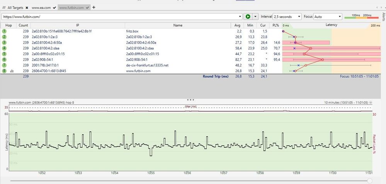Select the hop 2 green circle icon
The height and width of the screenshot is (184, 386).
(x=4, y=37)
